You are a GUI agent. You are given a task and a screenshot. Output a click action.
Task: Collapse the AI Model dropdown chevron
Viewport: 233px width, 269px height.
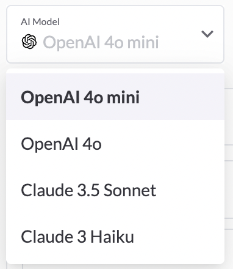(207, 34)
